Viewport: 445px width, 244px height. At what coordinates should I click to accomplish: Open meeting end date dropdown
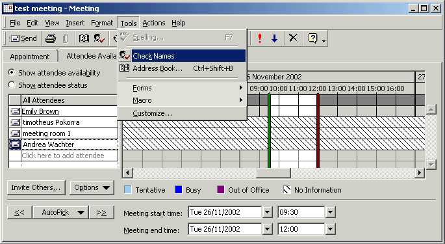268,229
